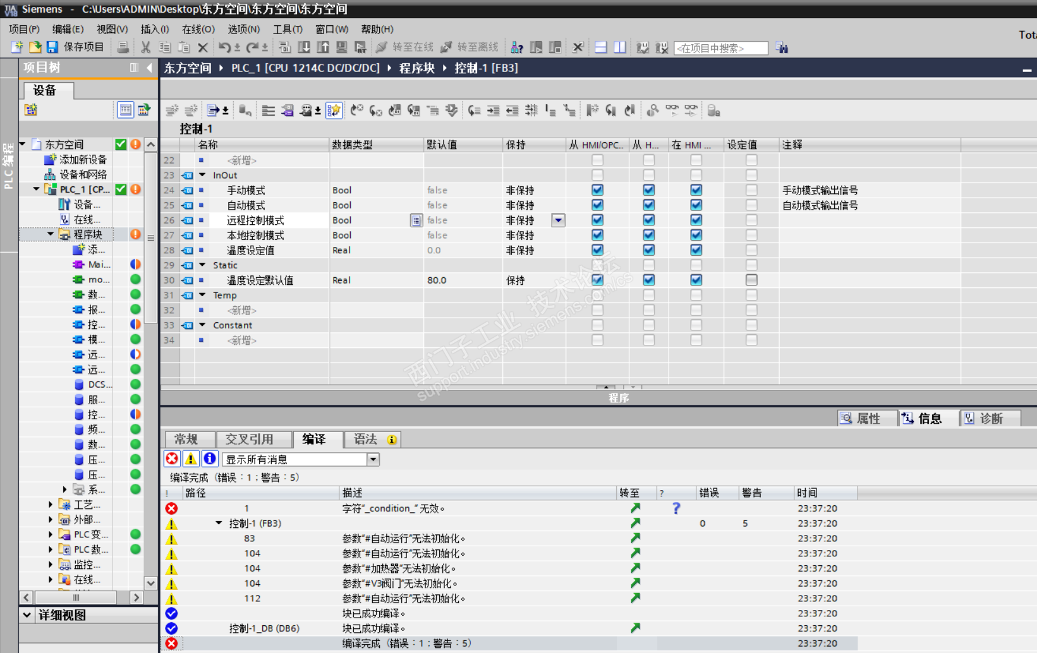1037x653 pixels.
Task: Show only warning messages in the compile output
Action: pos(191,459)
